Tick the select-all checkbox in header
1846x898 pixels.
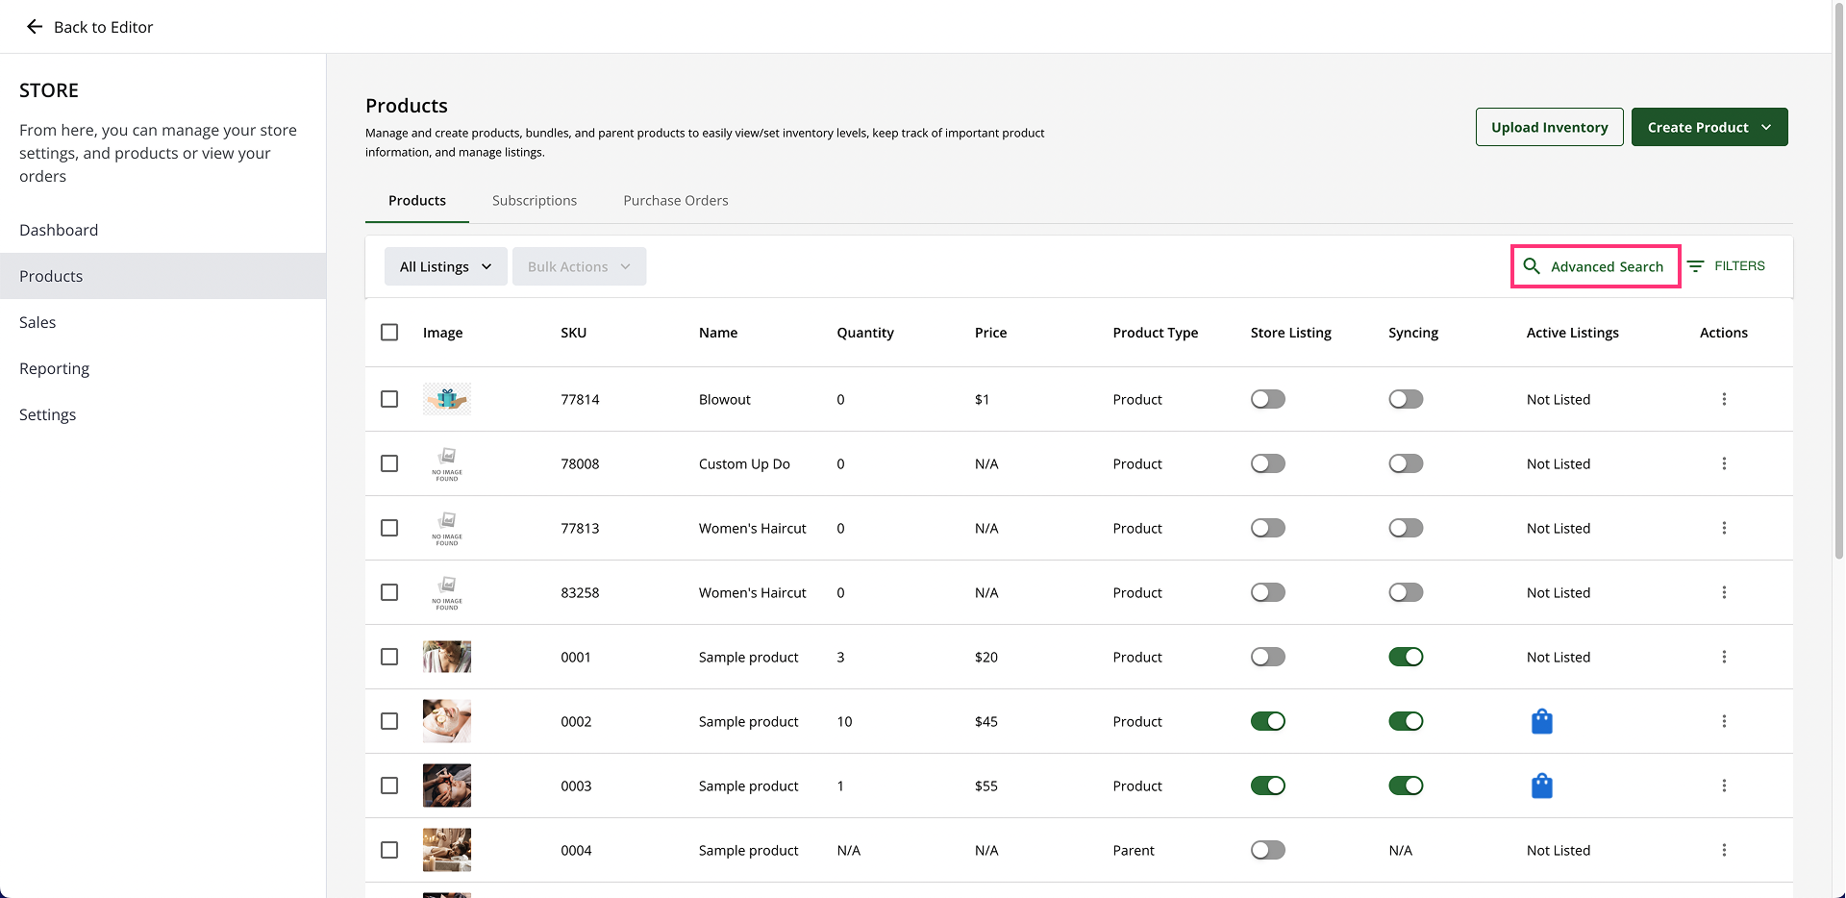(x=389, y=333)
